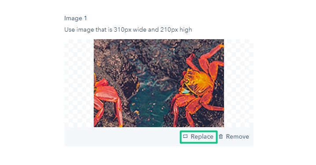Click the word 'Use' in the hint

pos(70,29)
